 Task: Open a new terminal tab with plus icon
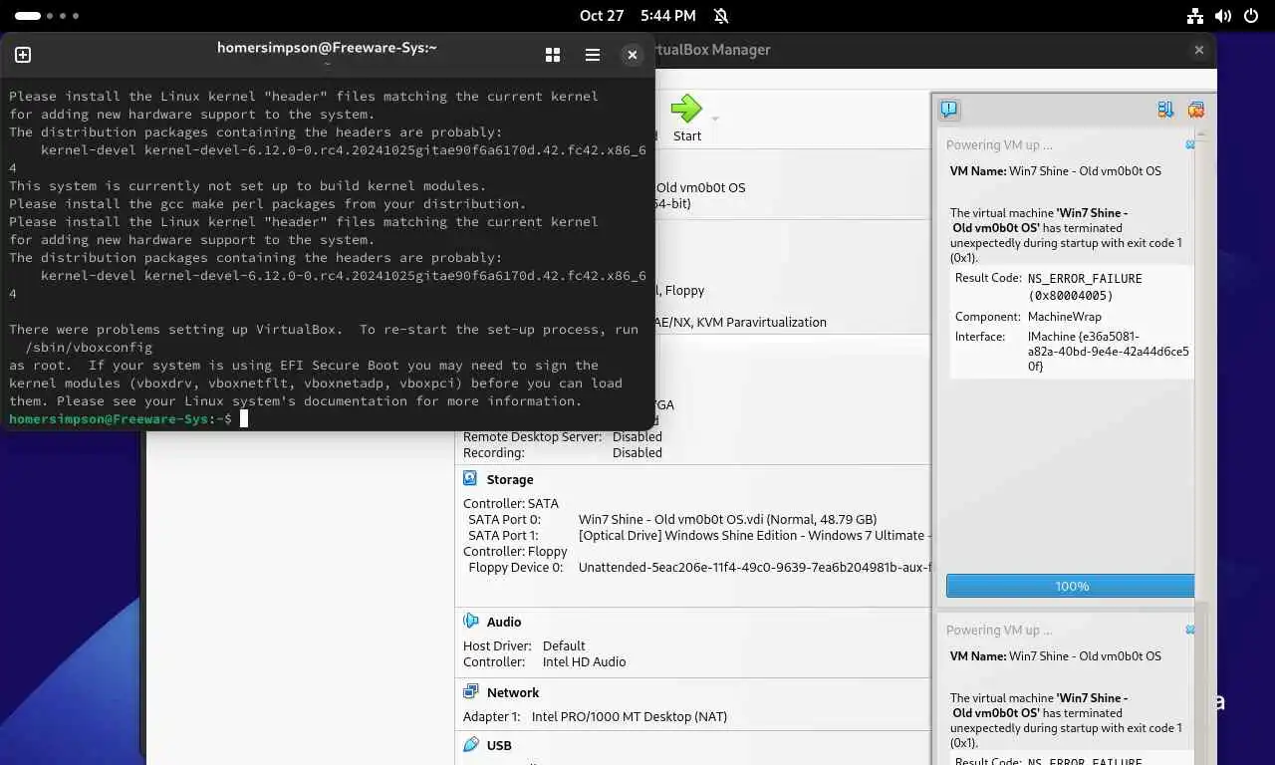(23, 55)
